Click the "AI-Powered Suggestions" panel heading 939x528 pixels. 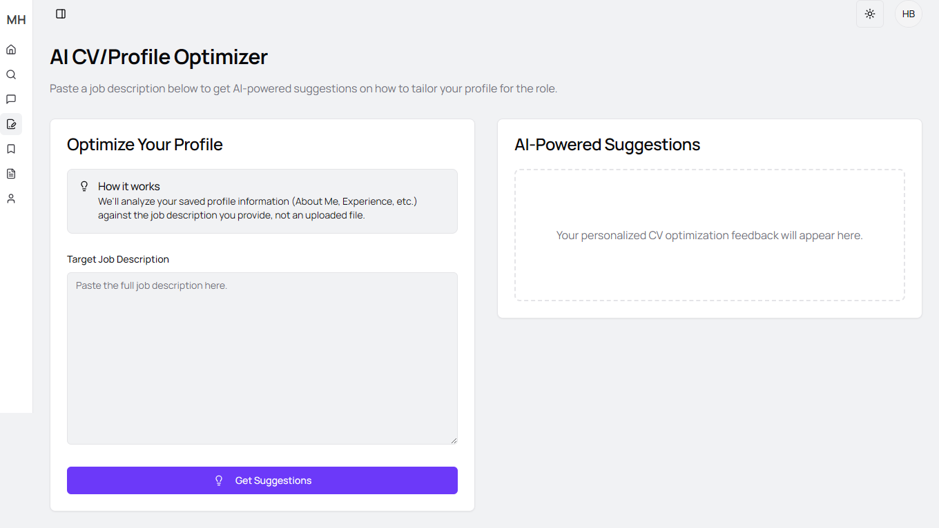[x=608, y=145]
